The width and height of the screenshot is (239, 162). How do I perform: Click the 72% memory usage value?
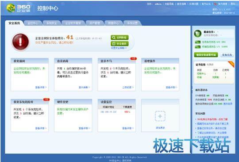click(x=210, y=100)
